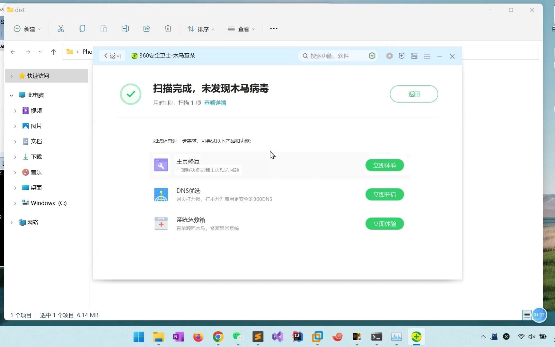Click the Wi-Fi tray icon
This screenshot has width=555, height=347.
521,337
